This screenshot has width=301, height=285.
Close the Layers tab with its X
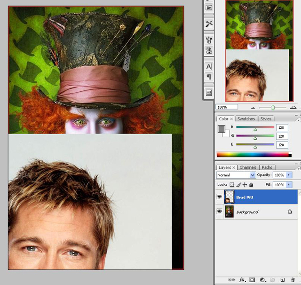234,167
